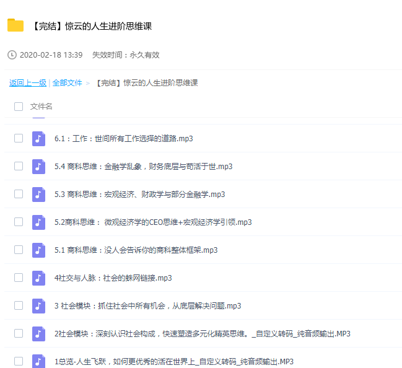
Task: Click the audio icon for 1总览 file
Action: point(38,361)
